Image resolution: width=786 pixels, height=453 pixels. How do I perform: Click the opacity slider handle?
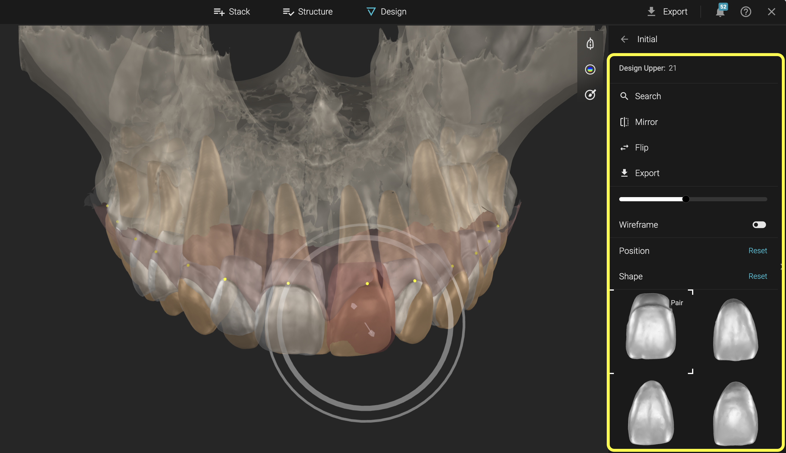pyautogui.click(x=686, y=199)
